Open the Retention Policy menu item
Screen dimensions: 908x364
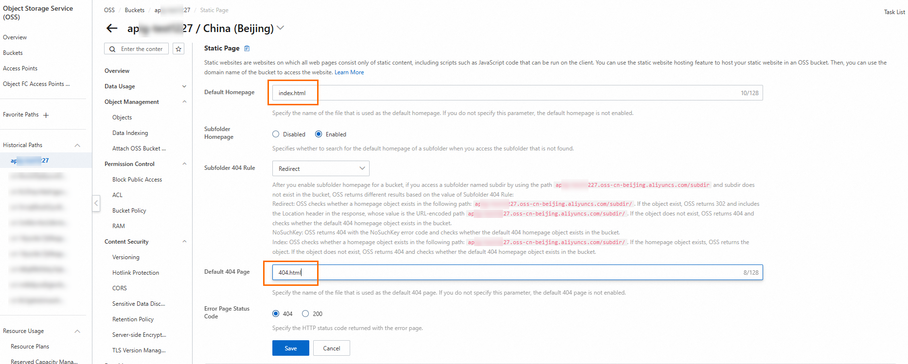tap(133, 319)
